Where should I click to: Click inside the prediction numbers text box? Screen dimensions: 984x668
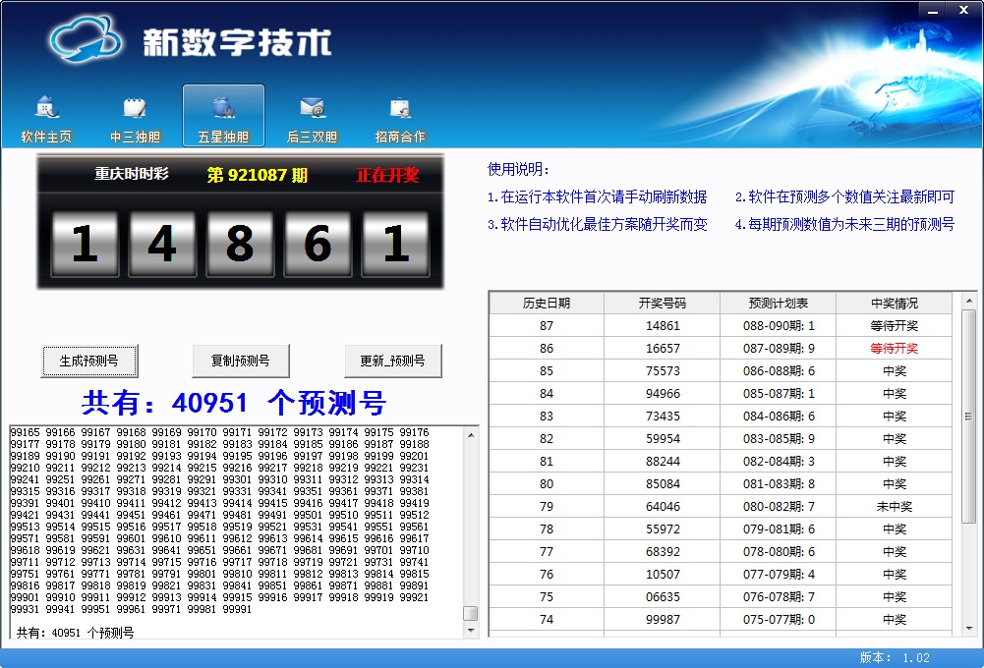tap(236, 521)
